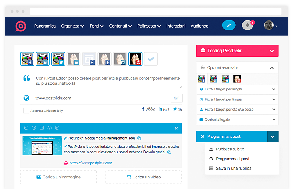This screenshot has height=189, width=293.
Task: Click the blue pencil compose button
Action: pos(229,25)
